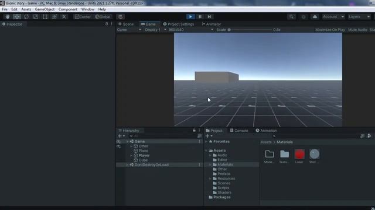Click the Pause button
Viewport: 375px width, 210px height.
[x=200, y=17]
